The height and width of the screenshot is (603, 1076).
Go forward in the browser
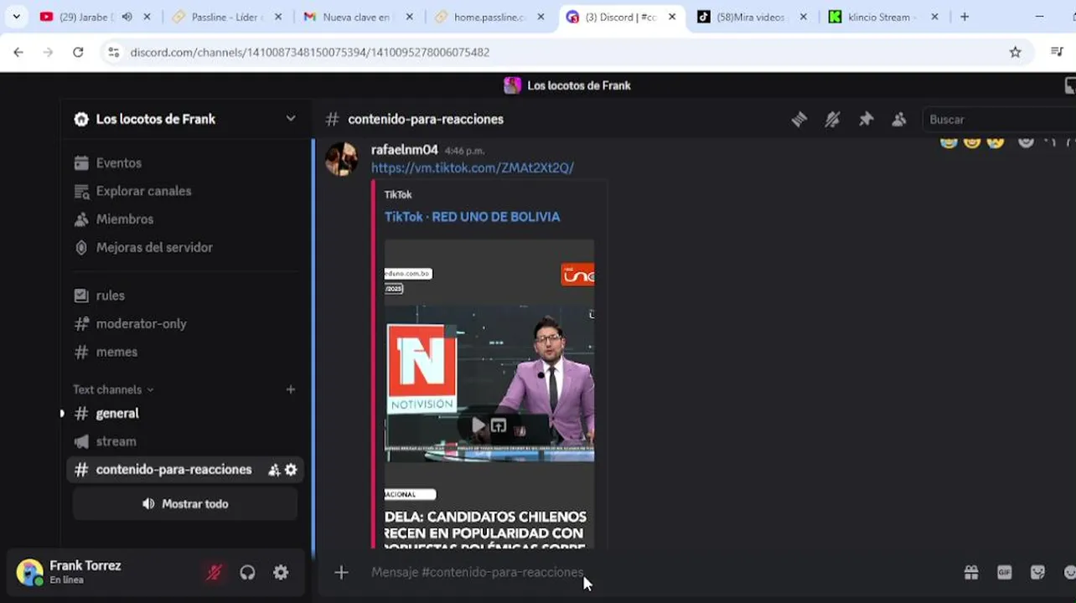coord(48,52)
